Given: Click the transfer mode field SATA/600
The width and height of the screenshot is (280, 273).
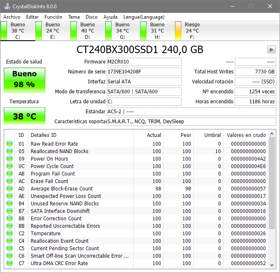Looking at the screenshot, I should pos(144,92).
